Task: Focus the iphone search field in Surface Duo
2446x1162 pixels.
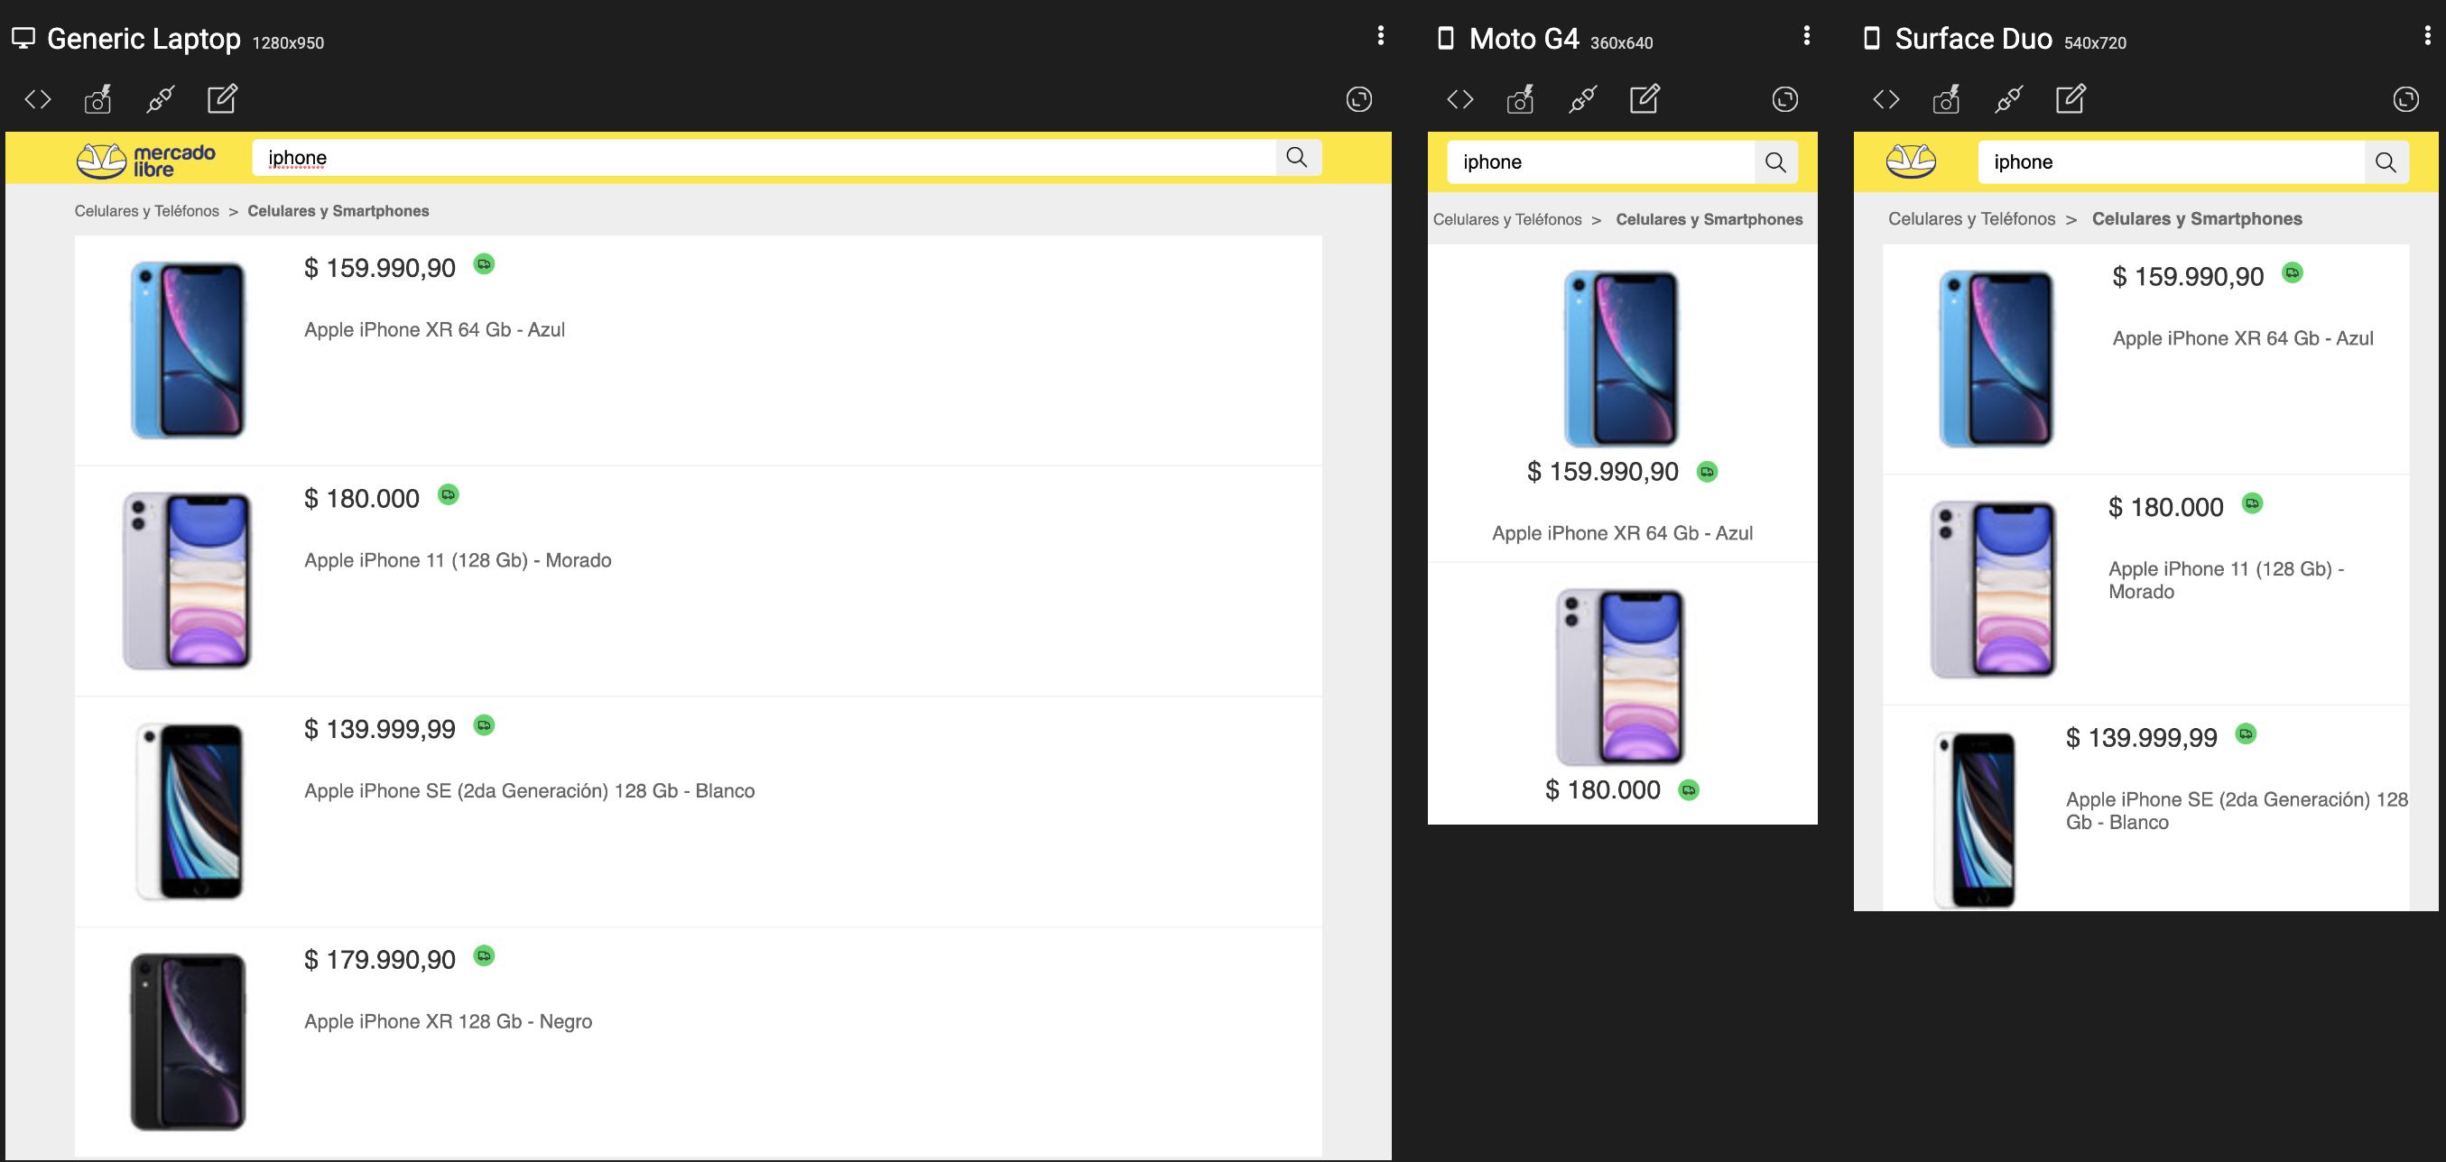Action: [2172, 162]
